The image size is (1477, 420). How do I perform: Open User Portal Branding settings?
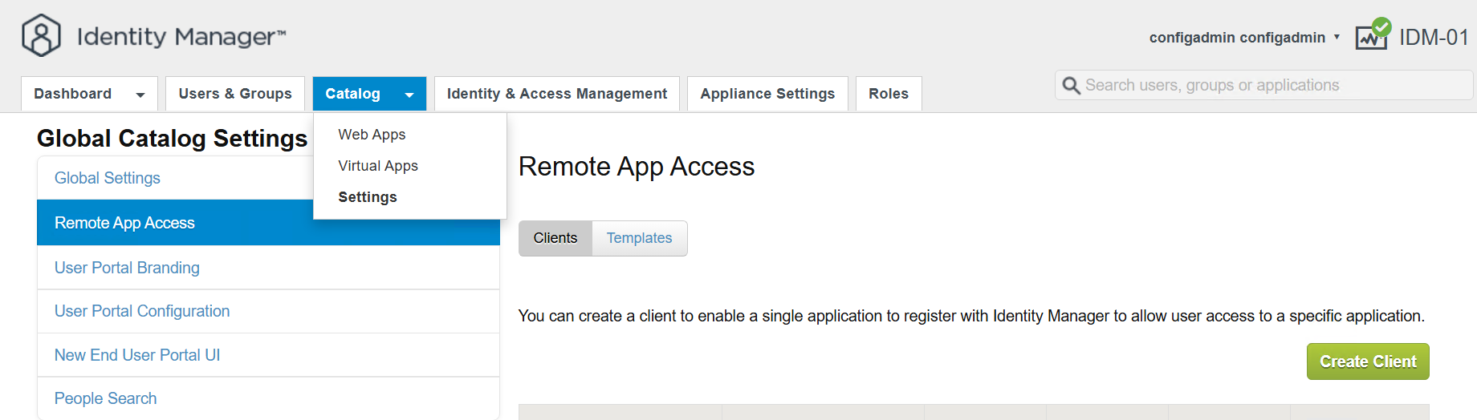click(127, 268)
